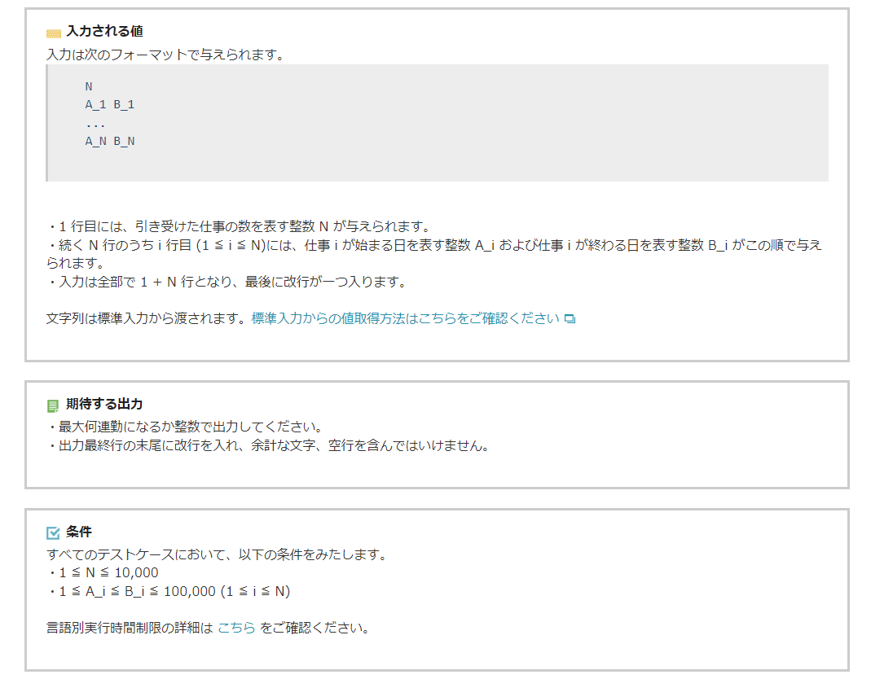Click the bullet about 1 + N 行 total
Screen dimensions: 871x679
click(227, 283)
